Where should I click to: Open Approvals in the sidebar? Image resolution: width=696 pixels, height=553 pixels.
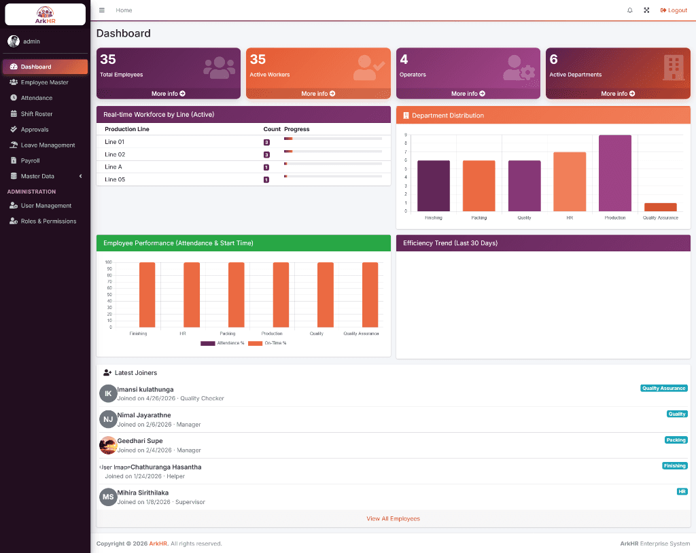click(45, 129)
